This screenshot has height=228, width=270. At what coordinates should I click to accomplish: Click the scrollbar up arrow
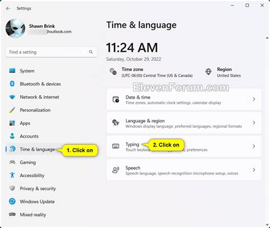click(267, 38)
